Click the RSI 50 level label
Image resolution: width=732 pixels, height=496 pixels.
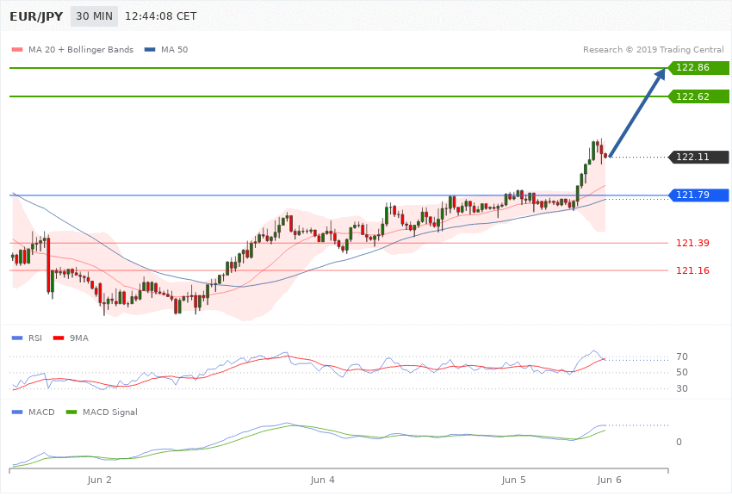[x=681, y=372]
